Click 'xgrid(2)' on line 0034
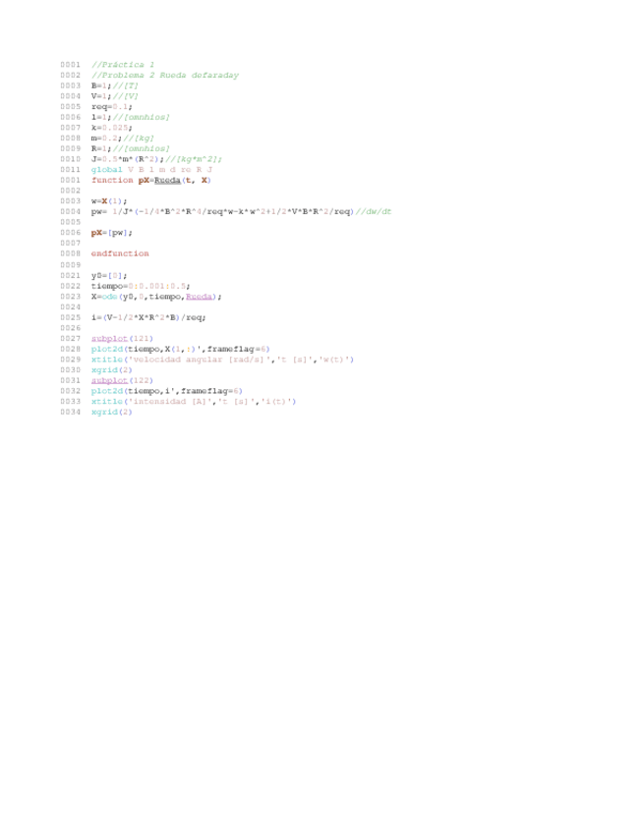Image resolution: width=644 pixels, height=833 pixels. (112, 413)
